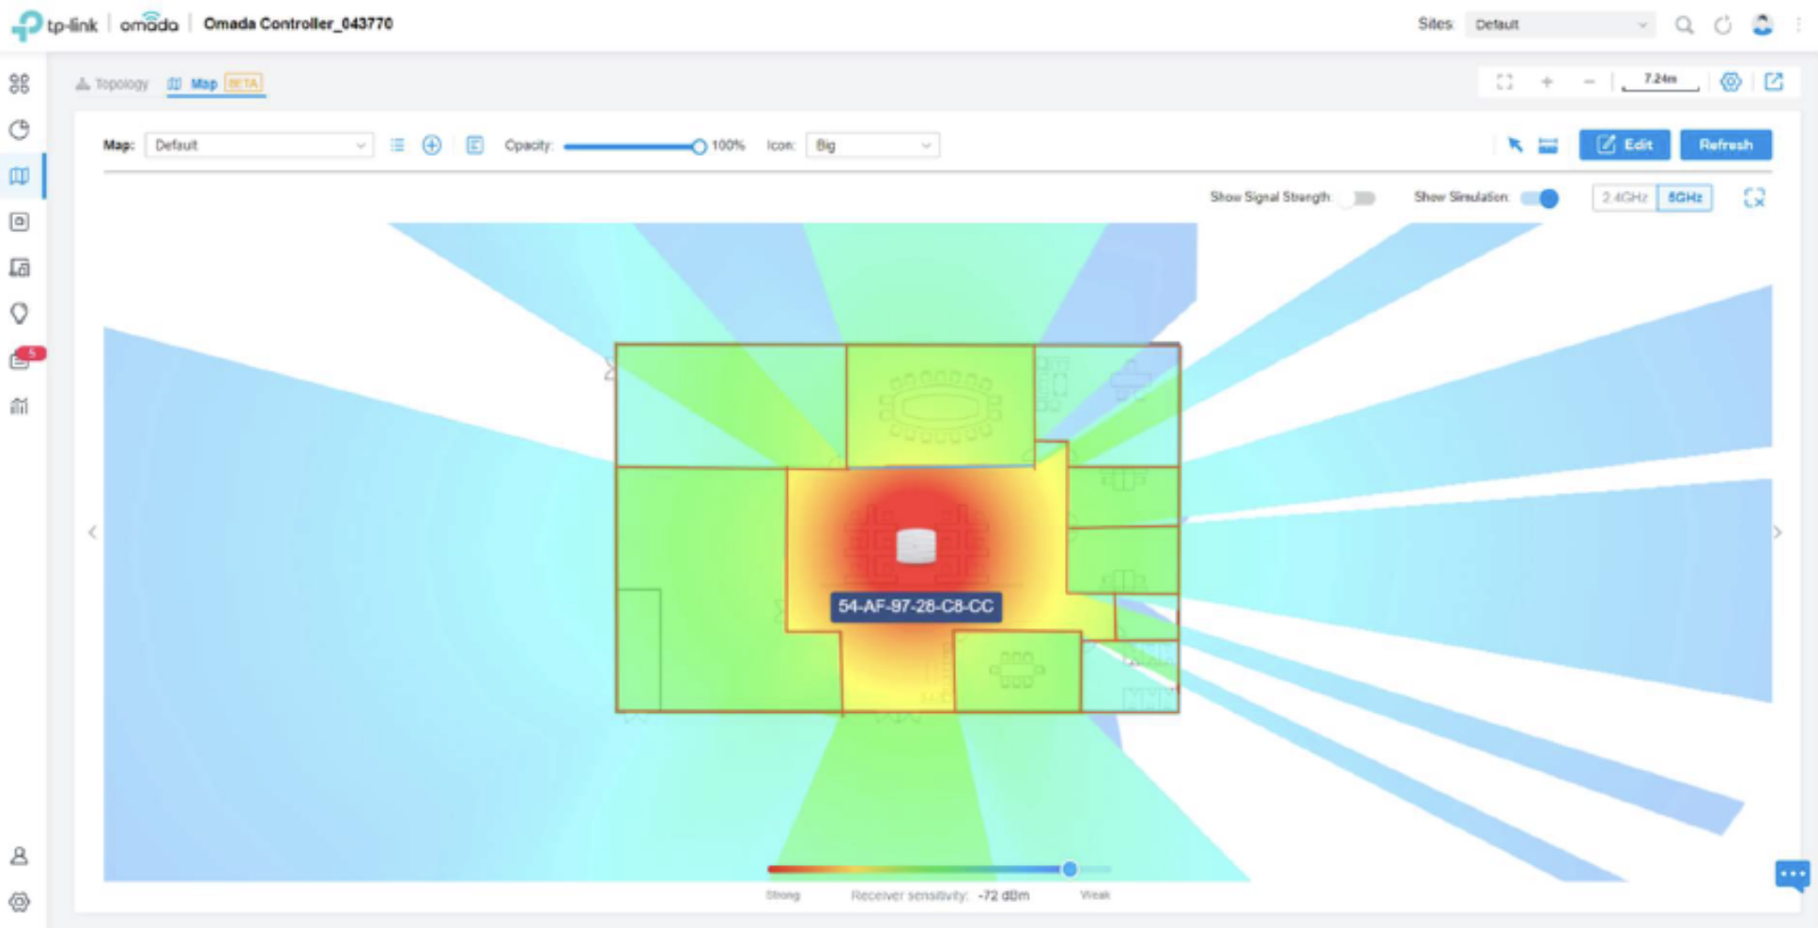Open the Insight lightbulb sidebar icon
The height and width of the screenshot is (928, 1818).
(x=20, y=314)
